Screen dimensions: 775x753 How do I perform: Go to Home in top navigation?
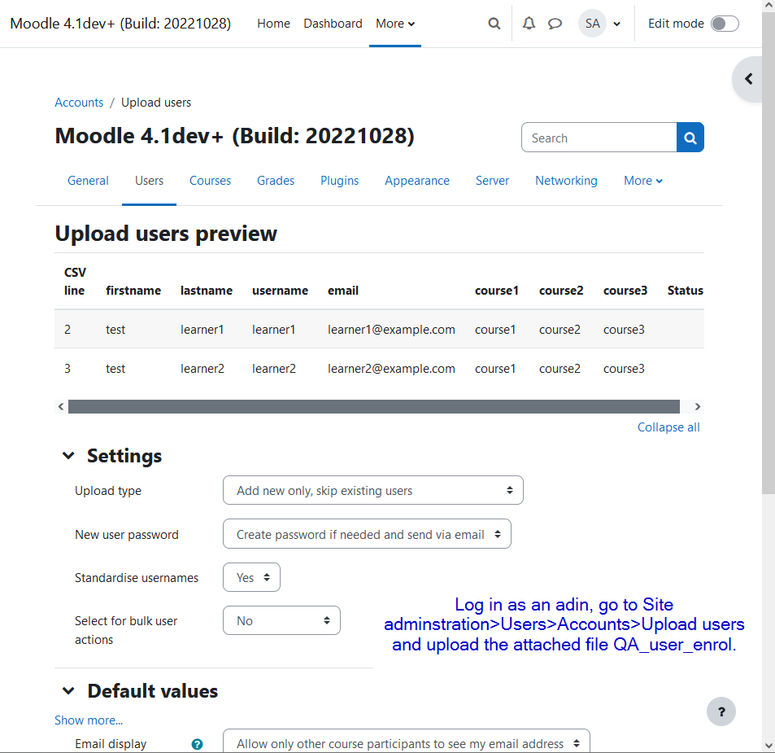273,24
